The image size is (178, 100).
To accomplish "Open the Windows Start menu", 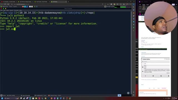I will pos(2,98).
